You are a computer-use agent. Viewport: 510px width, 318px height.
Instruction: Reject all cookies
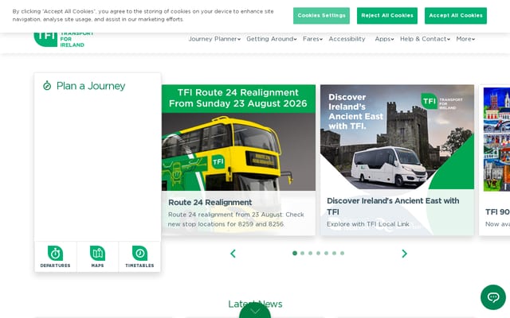pyautogui.click(x=387, y=16)
